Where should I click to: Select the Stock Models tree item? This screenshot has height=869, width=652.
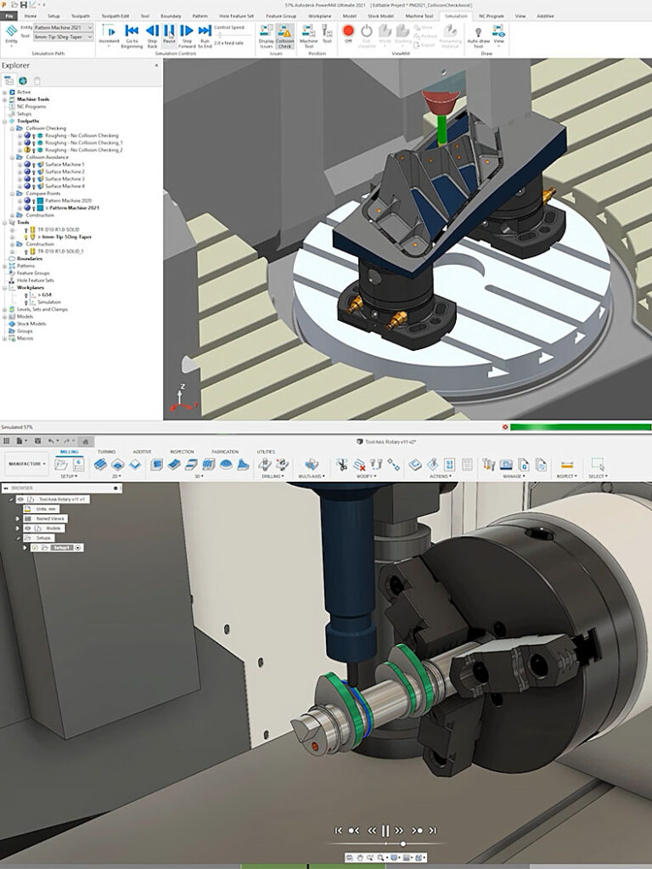(31, 324)
